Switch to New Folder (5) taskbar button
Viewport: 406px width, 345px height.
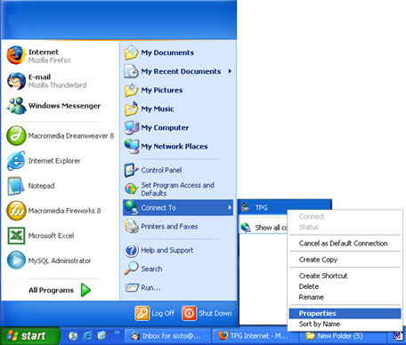click(x=342, y=336)
